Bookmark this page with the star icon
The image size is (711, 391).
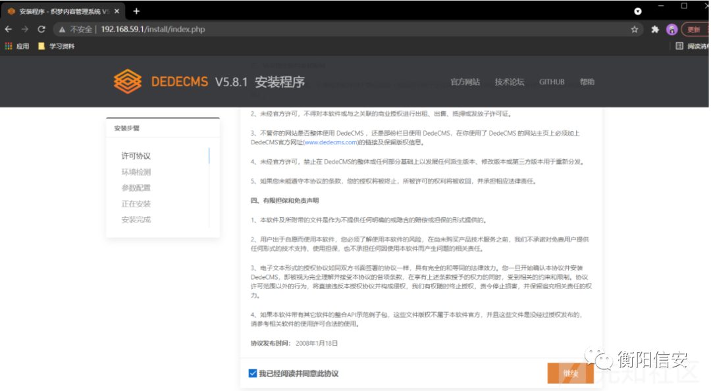pyautogui.click(x=635, y=30)
